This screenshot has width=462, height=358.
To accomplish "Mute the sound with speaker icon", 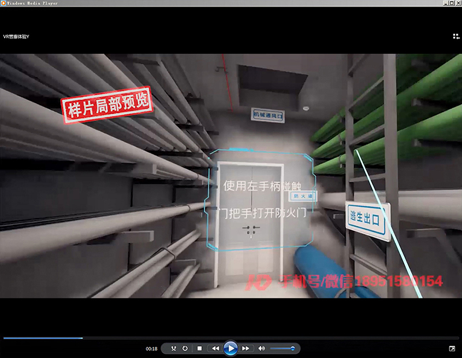I will pos(262,349).
